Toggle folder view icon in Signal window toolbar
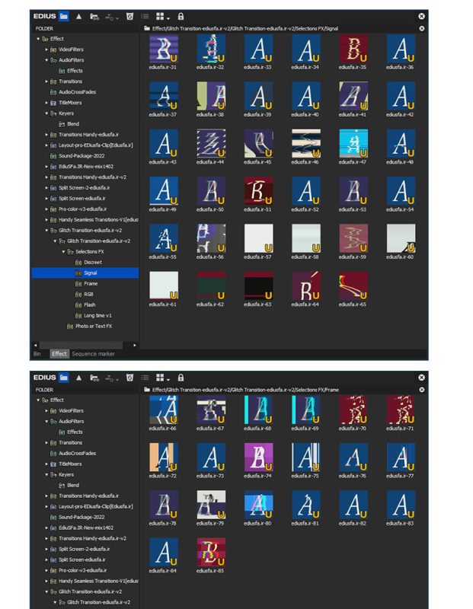 (64, 16)
